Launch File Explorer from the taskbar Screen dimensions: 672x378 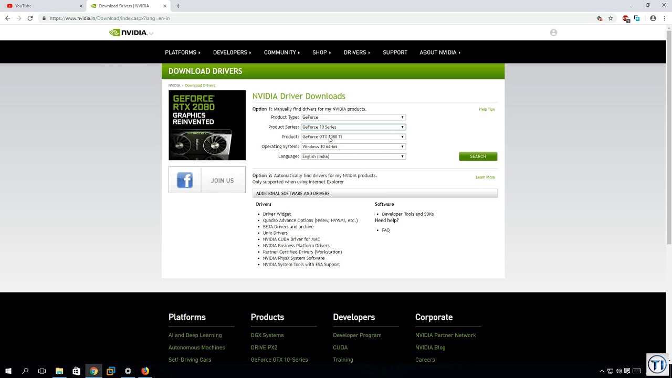click(59, 371)
